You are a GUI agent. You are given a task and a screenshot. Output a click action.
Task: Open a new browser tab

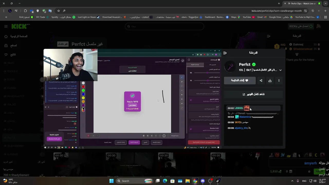point(279,4)
